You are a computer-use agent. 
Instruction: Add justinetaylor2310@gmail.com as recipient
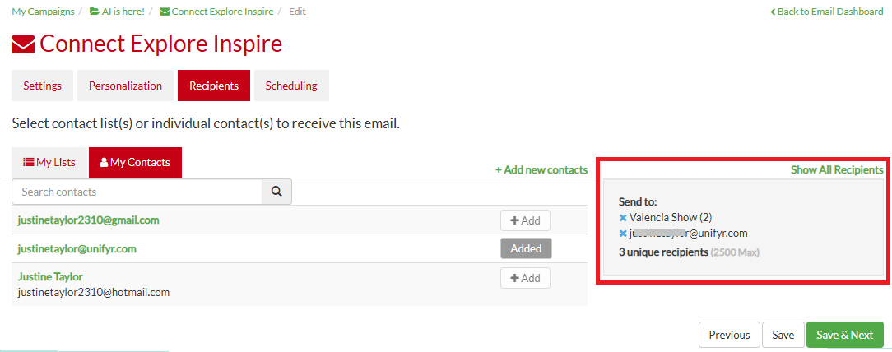(x=525, y=220)
